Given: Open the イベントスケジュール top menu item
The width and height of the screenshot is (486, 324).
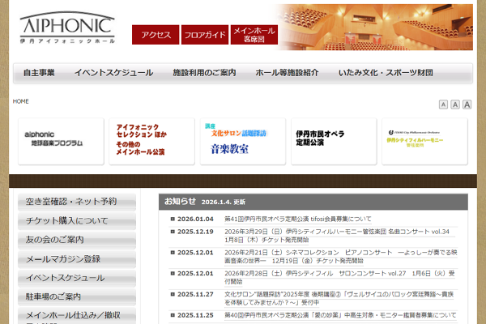Looking at the screenshot, I should (x=113, y=73).
